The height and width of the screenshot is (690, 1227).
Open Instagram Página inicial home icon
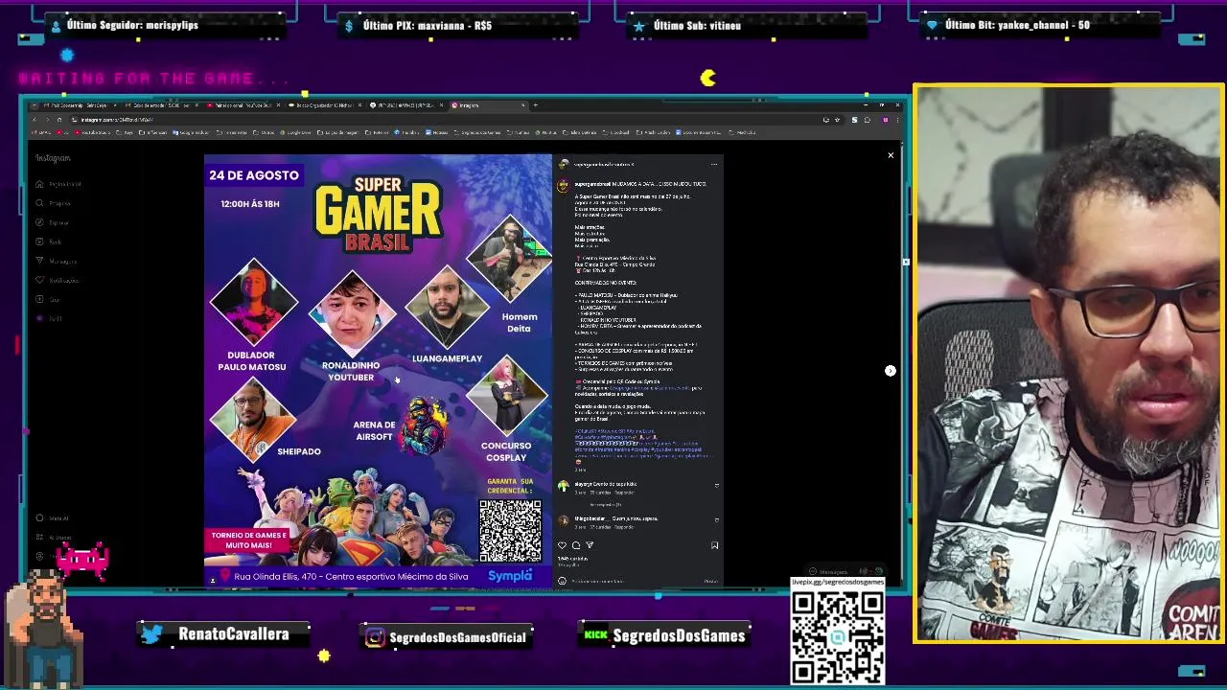(x=39, y=184)
